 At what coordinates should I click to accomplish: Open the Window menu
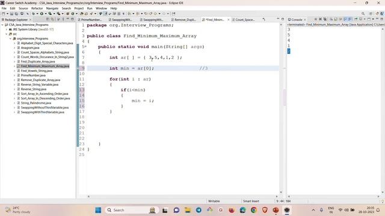(101, 8)
